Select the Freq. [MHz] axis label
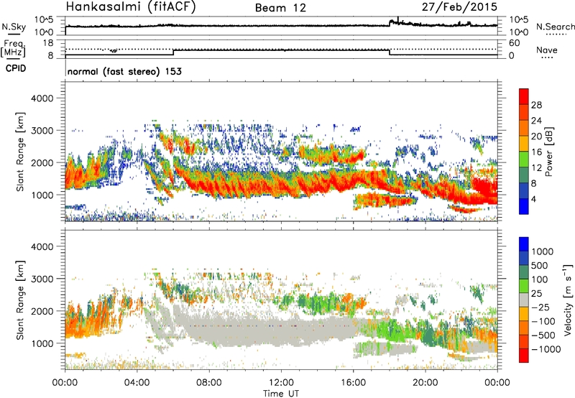The image size is (575, 398). (14, 48)
